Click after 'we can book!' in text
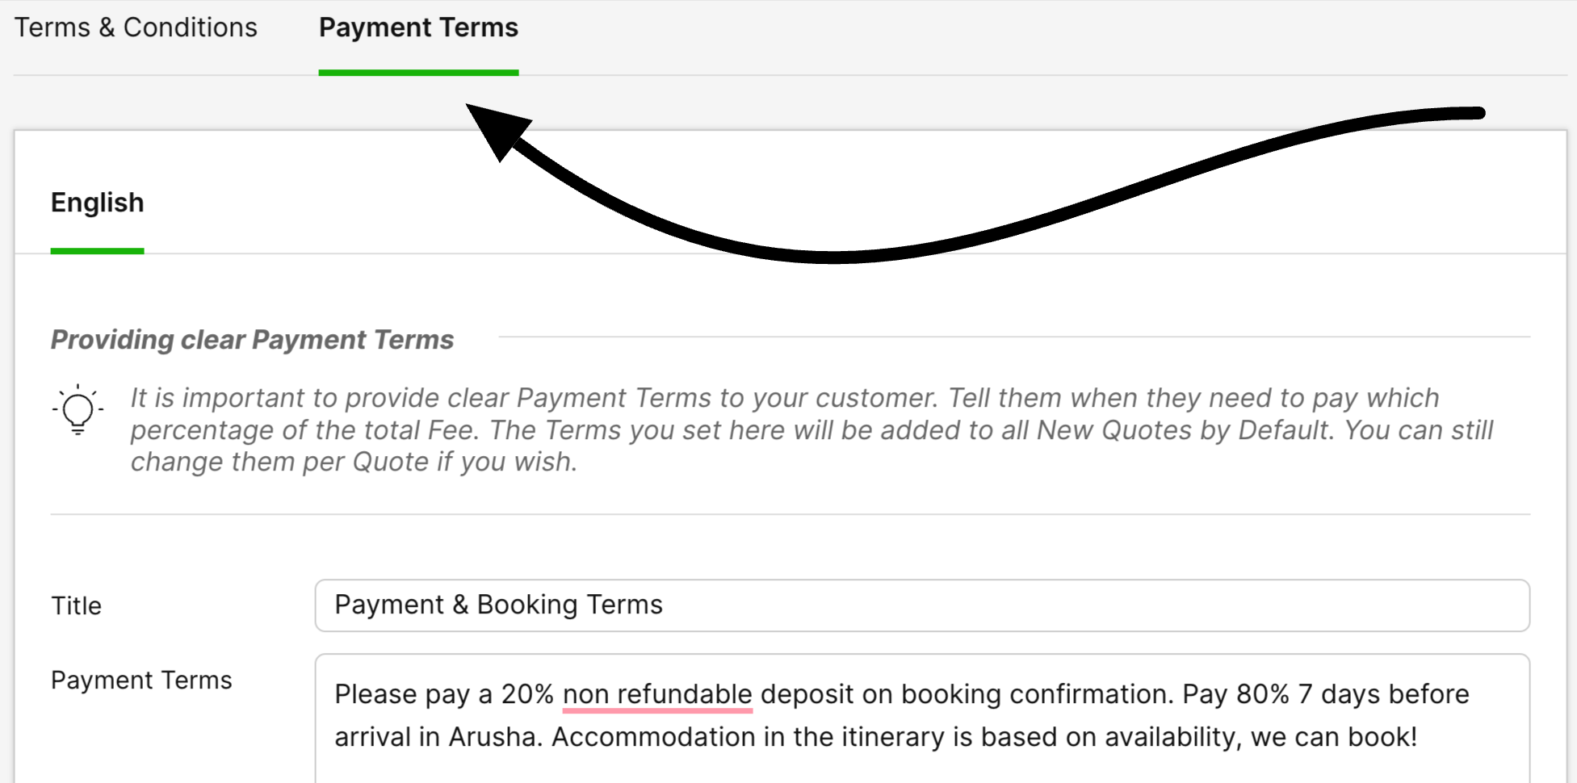The height and width of the screenshot is (783, 1577). point(1420,737)
